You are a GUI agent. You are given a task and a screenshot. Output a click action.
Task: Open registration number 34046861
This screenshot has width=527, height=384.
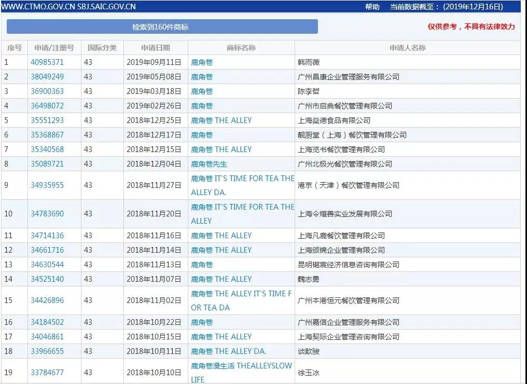[x=47, y=337]
